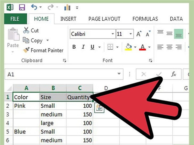Click the Decrease Font Size icon
194x145 pixels.
148,34
